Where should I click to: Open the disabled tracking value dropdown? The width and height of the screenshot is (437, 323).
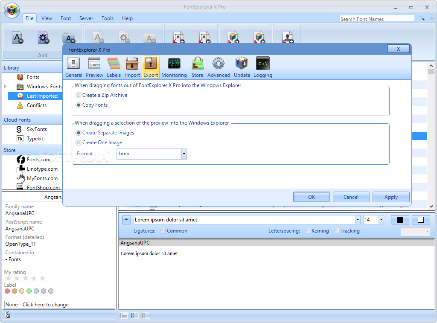point(415,231)
